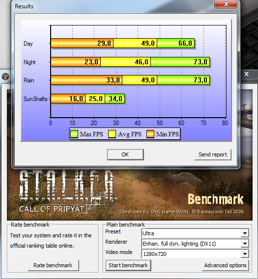Close the Results dialog with the red X
The width and height of the screenshot is (258, 279).
(226, 4)
